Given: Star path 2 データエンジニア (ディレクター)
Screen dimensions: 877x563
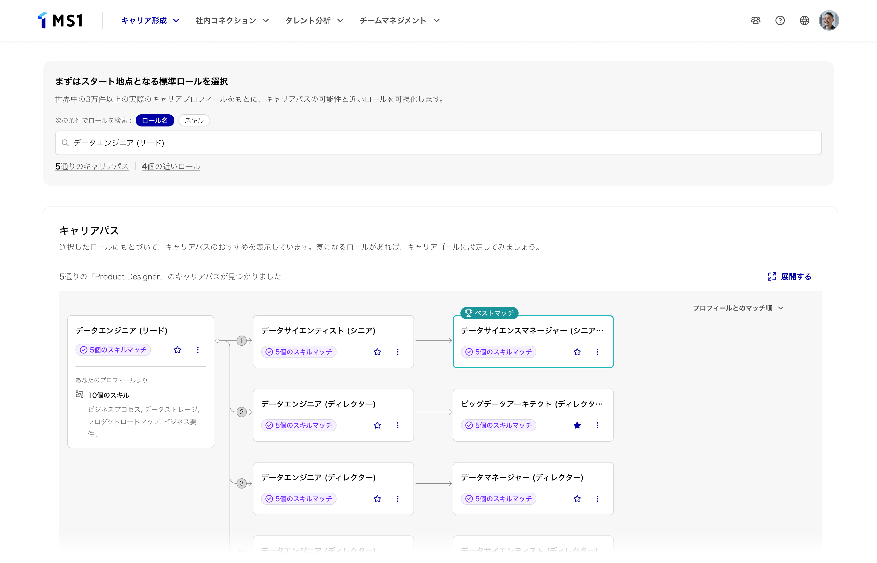Looking at the screenshot, I should pos(377,425).
